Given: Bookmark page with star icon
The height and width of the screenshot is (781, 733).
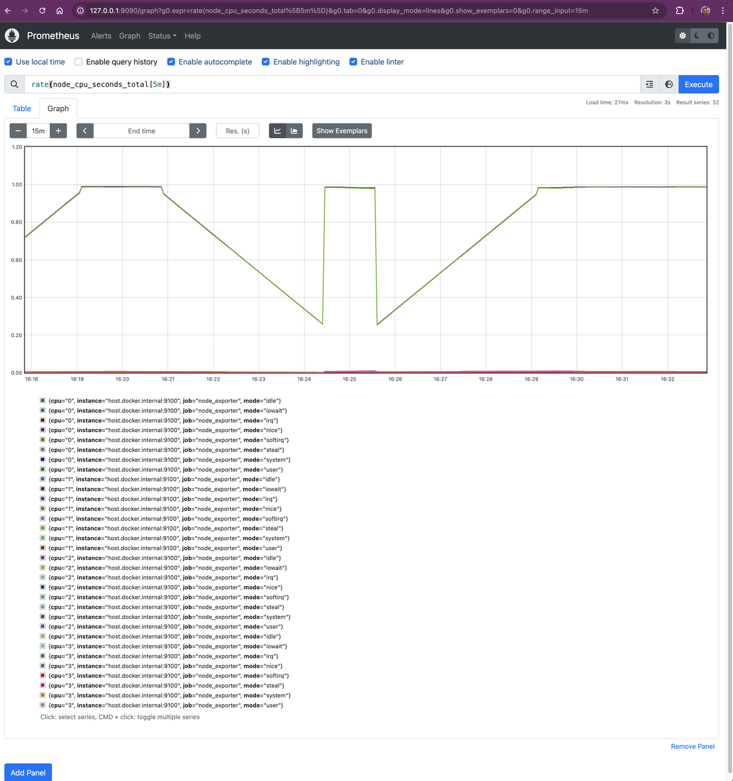Looking at the screenshot, I should pos(655,10).
